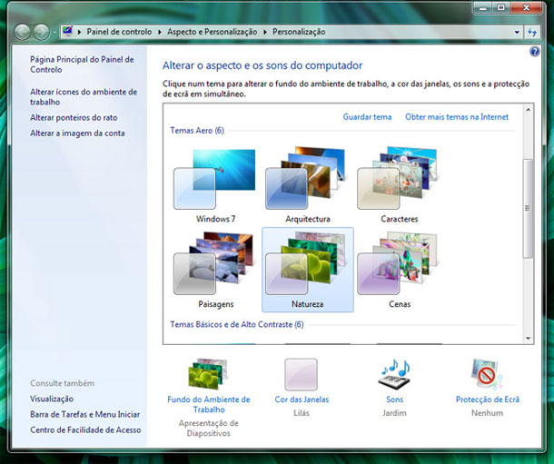Open Fundo do Ambiente de Trabalho icon
The image size is (554, 464).
point(208,375)
